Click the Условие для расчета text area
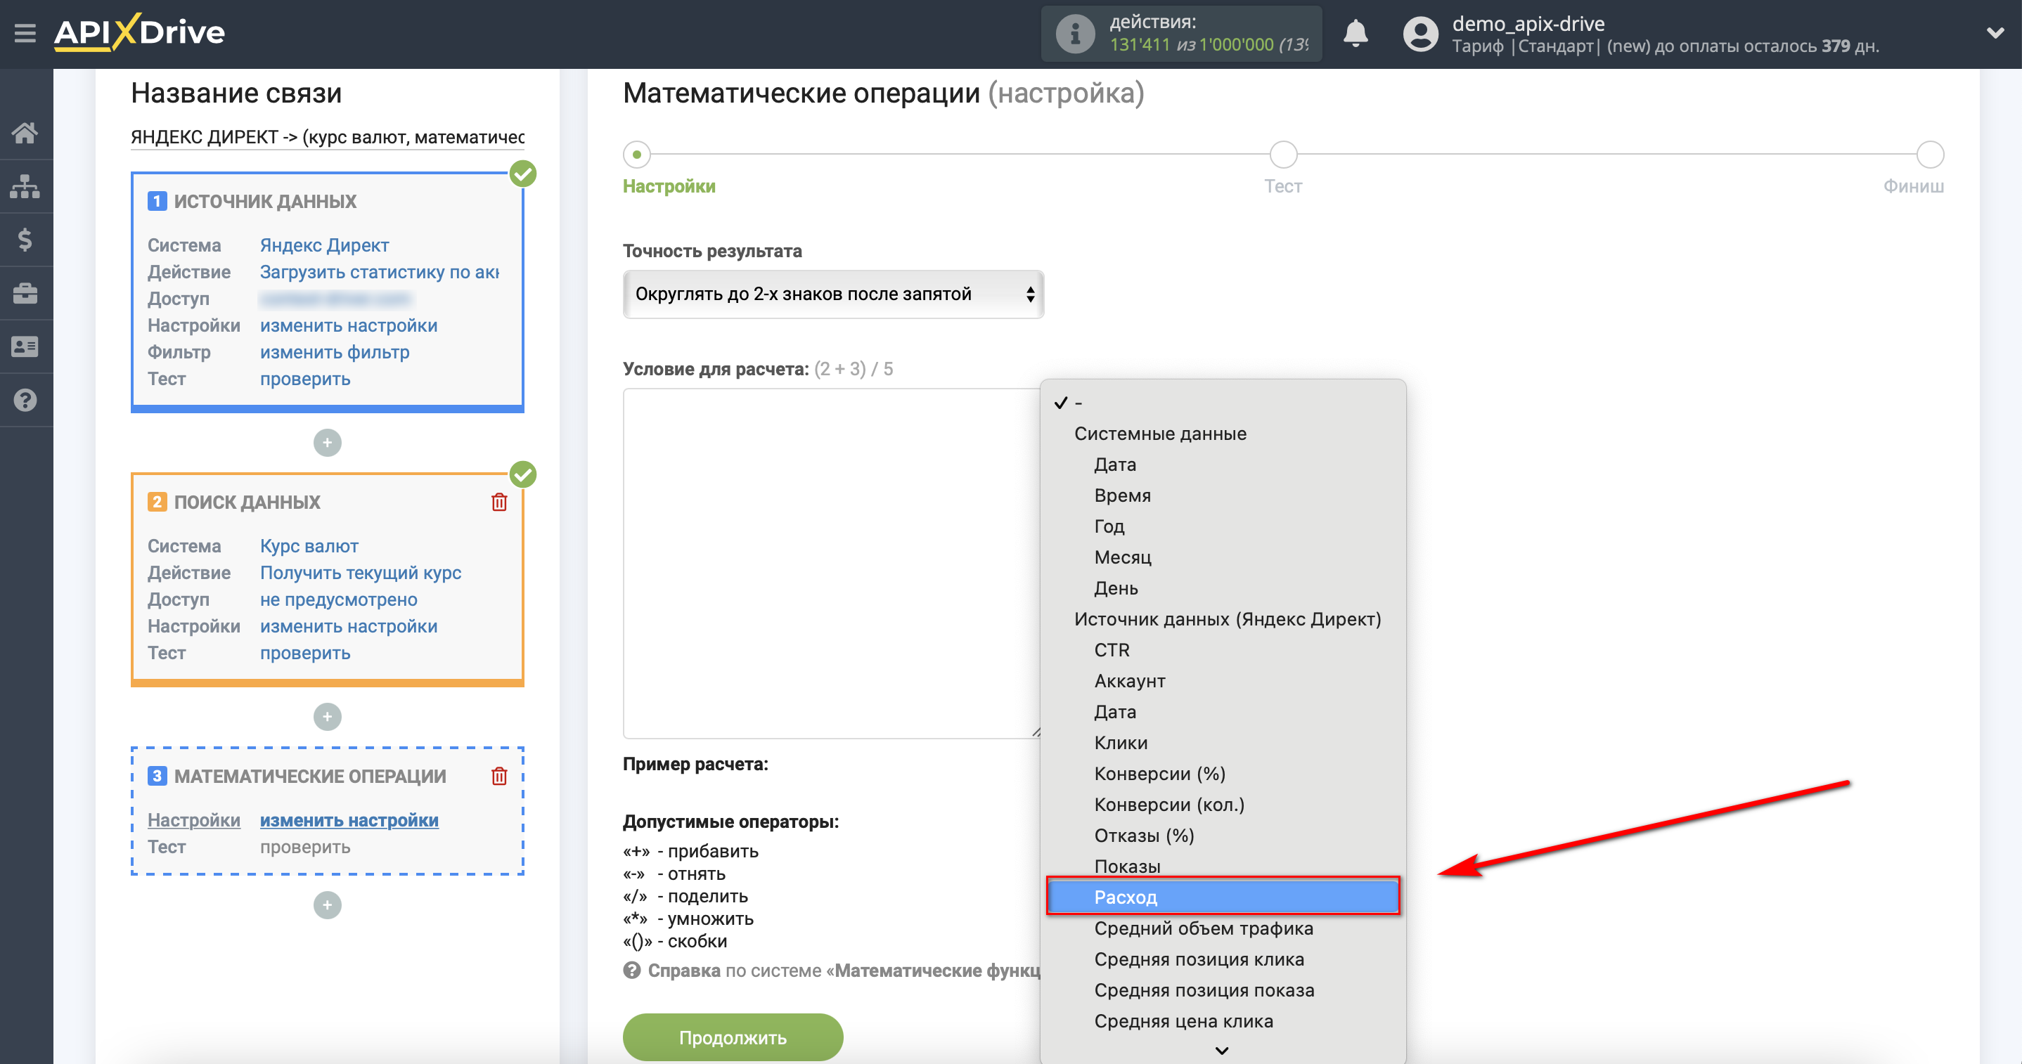2022x1064 pixels. tap(832, 564)
